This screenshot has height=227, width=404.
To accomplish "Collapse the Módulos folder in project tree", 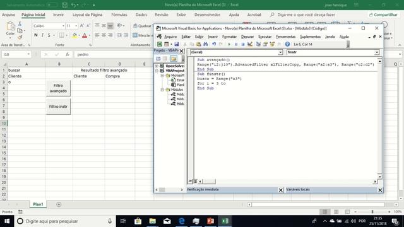I will coord(162,90).
